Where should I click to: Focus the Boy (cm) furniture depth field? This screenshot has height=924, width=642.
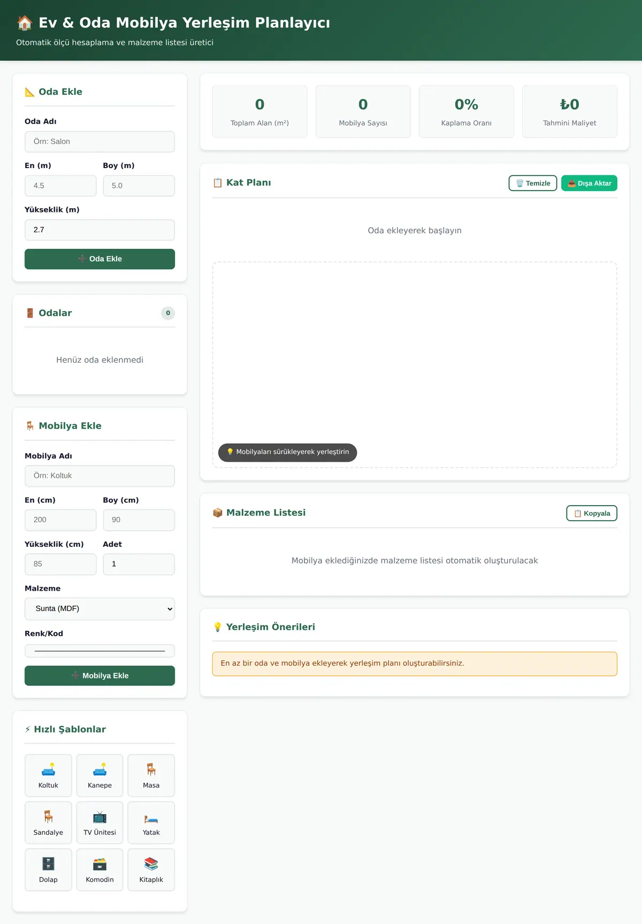pos(139,520)
